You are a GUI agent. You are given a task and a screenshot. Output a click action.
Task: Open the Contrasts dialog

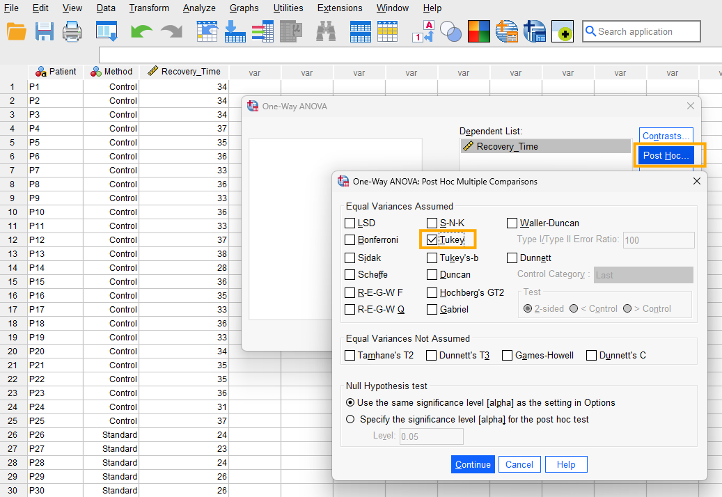pos(666,136)
